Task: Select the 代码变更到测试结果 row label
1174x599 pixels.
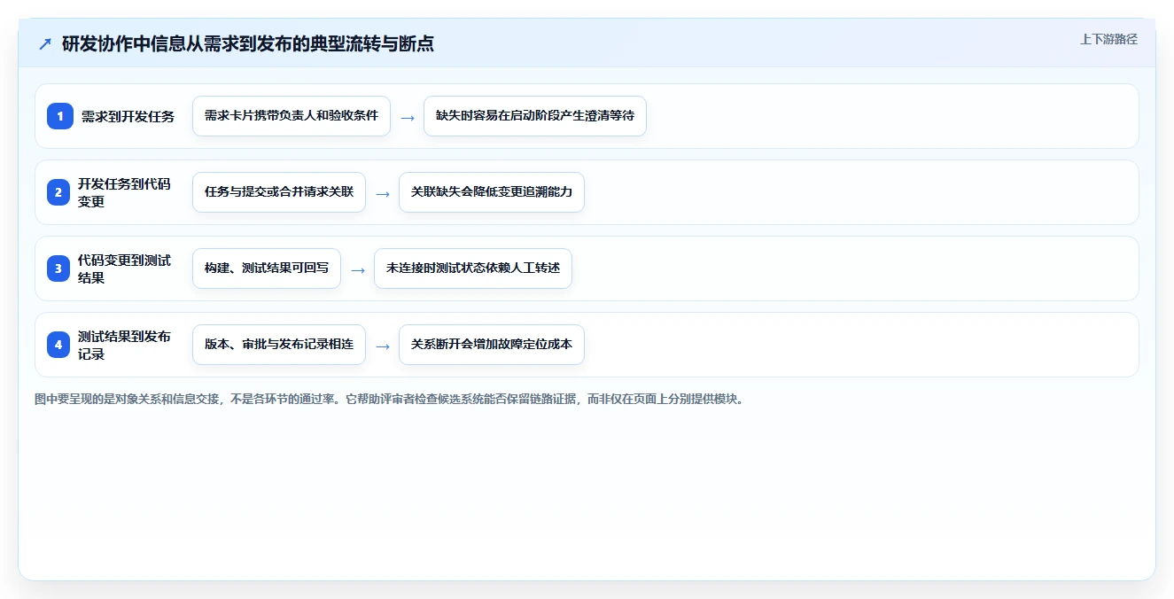Action: pyautogui.click(x=125, y=268)
